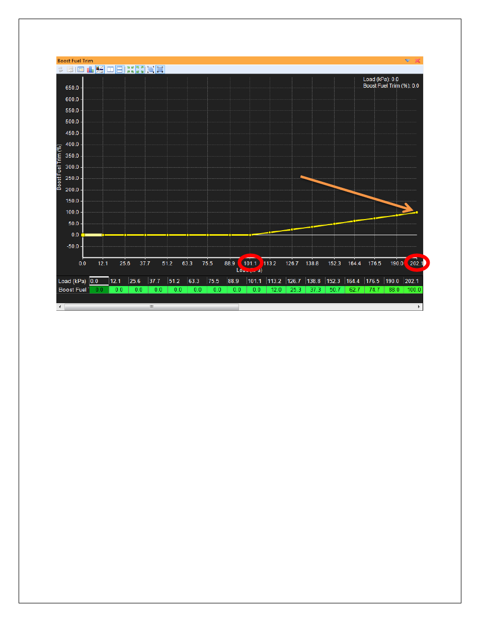This screenshot has width=480, height=622.
Task: Click the green inward arrows shrink icon
Action: pos(130,70)
